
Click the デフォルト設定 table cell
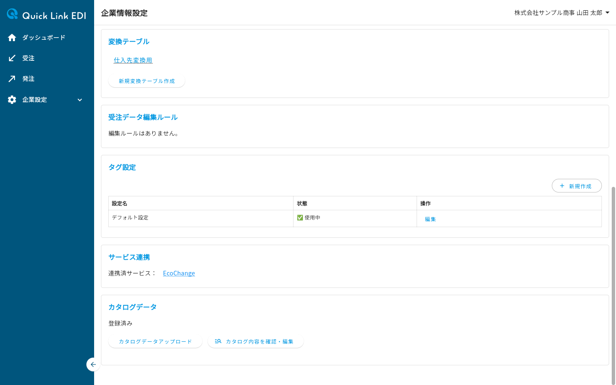tap(201, 218)
